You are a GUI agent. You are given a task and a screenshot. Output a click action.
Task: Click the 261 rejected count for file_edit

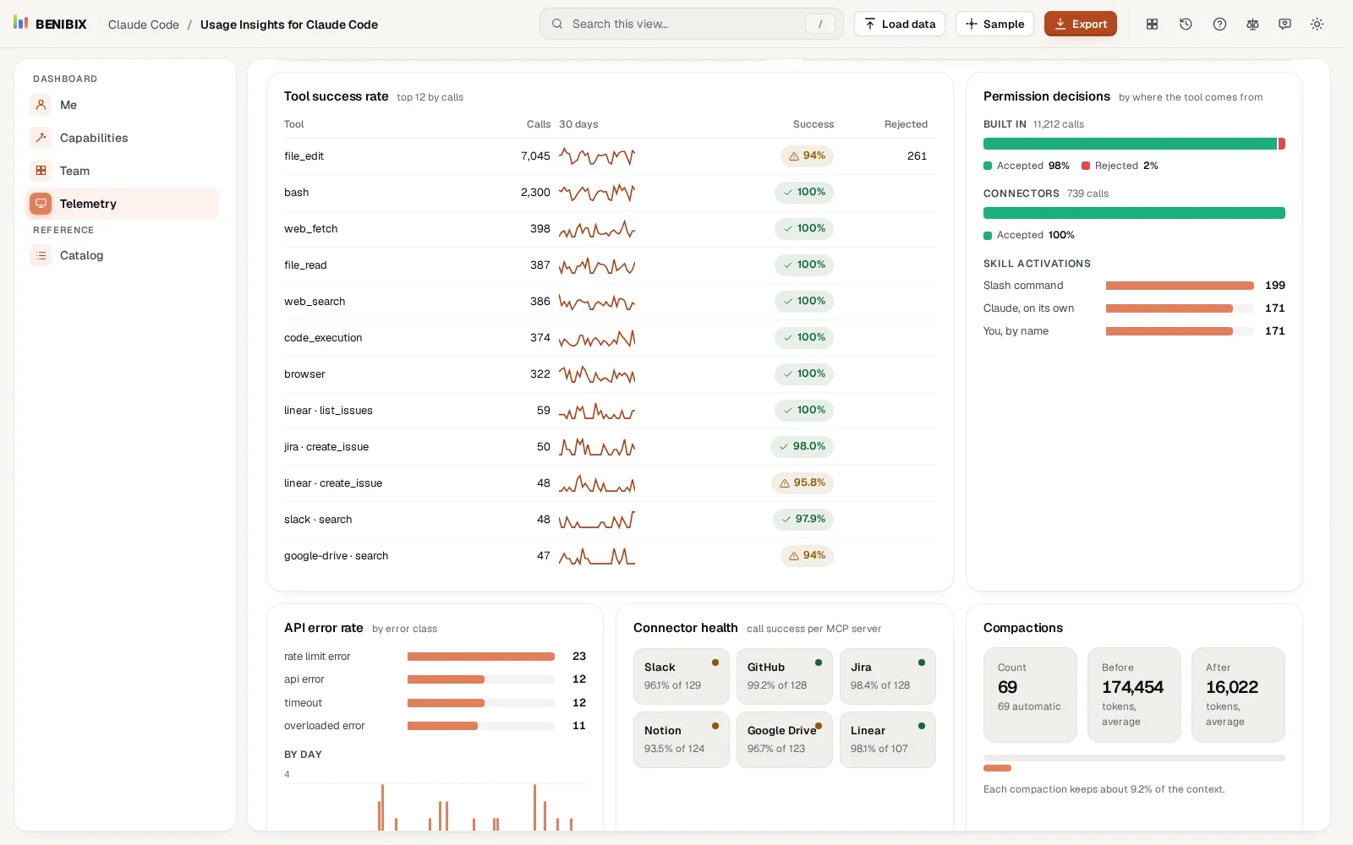(x=917, y=156)
